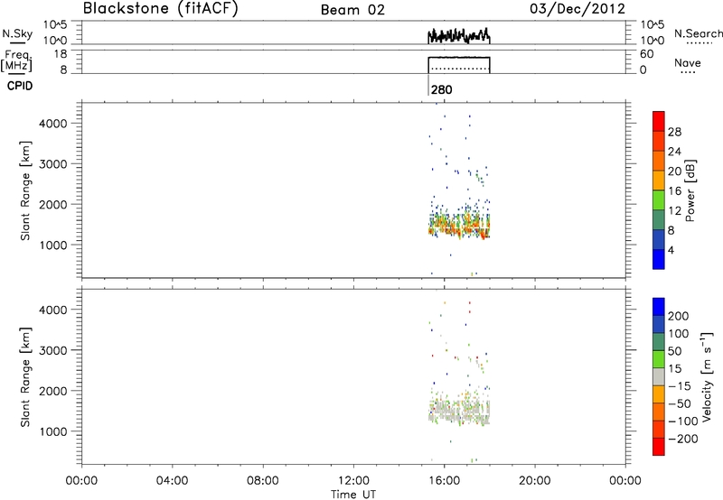Click the CPID value '280'
The image size is (723, 500).
(x=442, y=89)
